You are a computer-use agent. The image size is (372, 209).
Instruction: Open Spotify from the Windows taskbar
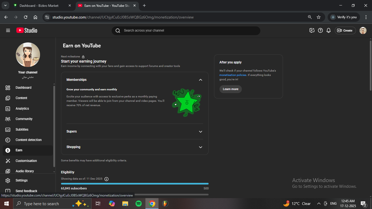139,204
